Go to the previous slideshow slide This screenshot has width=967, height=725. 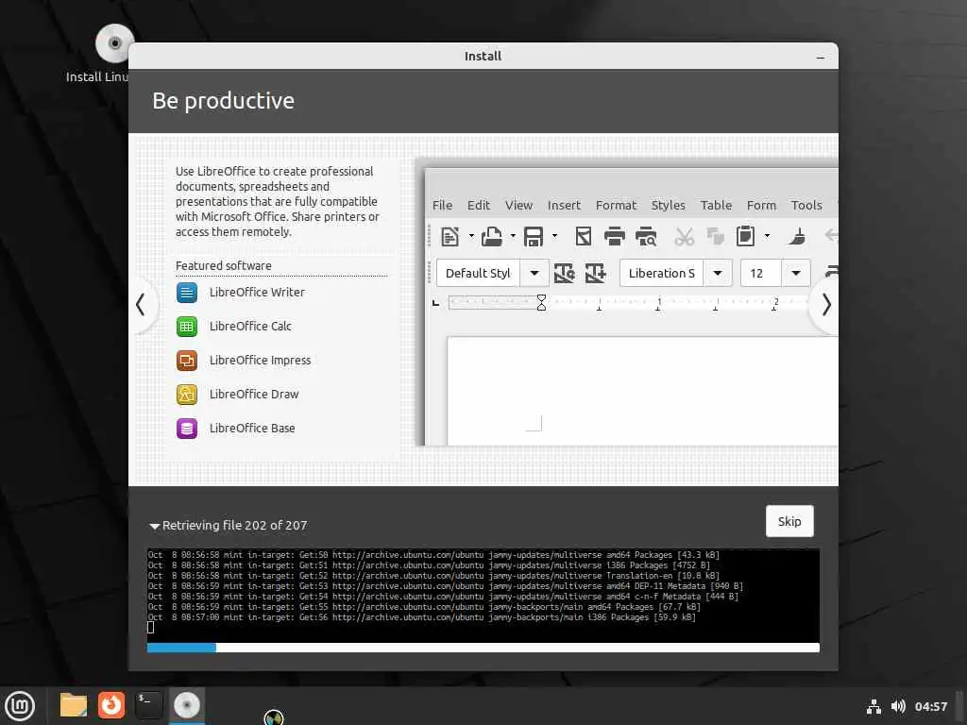[x=142, y=305]
